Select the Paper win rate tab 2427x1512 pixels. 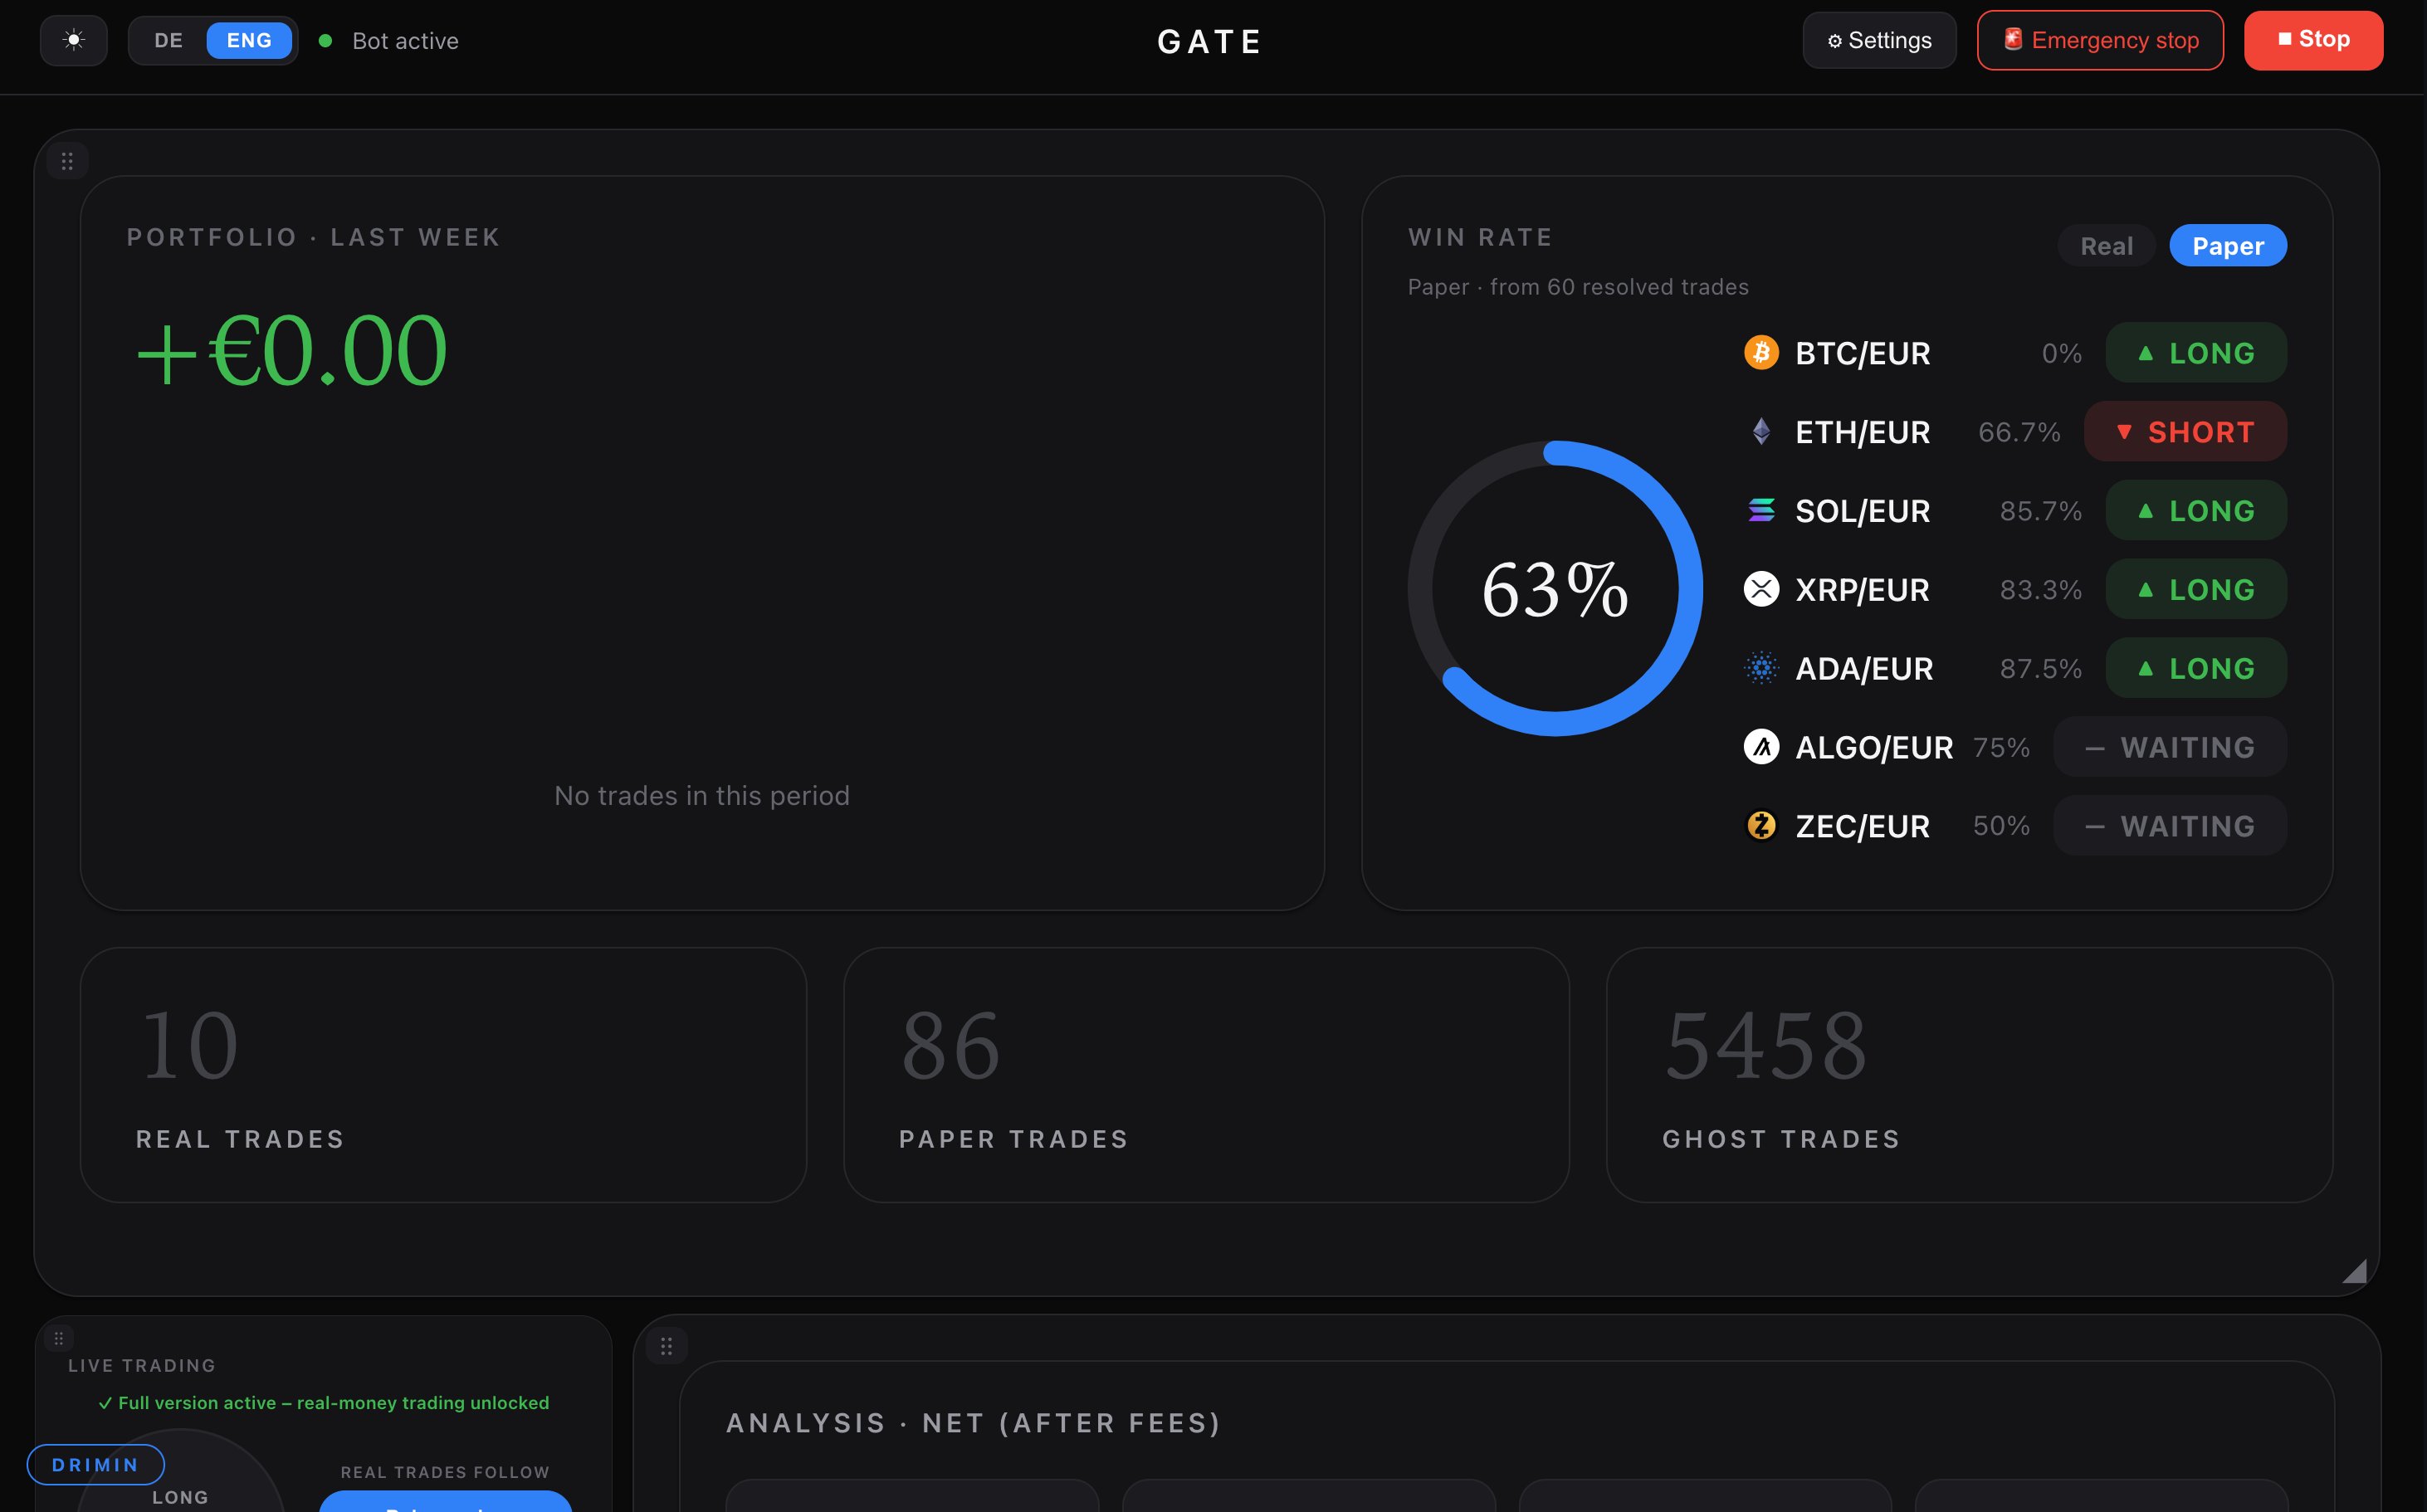2228,246
